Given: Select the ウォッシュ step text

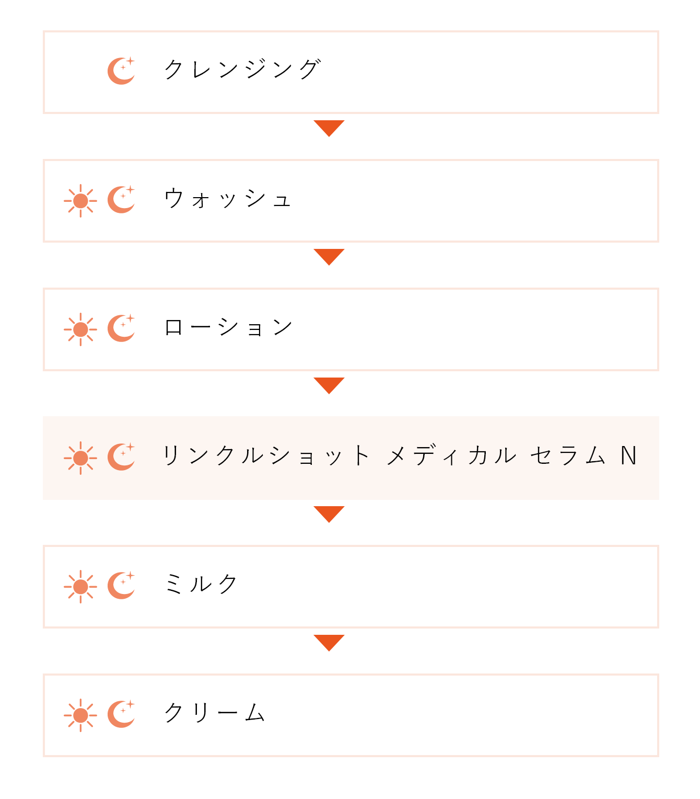Looking at the screenshot, I should click(x=228, y=199).
